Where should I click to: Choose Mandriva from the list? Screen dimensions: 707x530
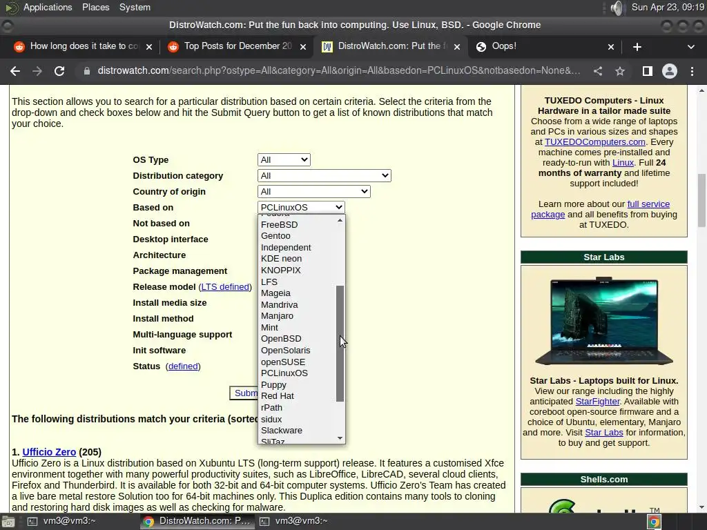pos(298,304)
